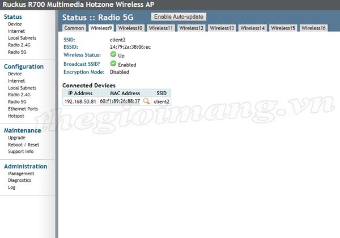Select the Wireless9 tab
The width and height of the screenshot is (340, 238).
tap(101, 28)
